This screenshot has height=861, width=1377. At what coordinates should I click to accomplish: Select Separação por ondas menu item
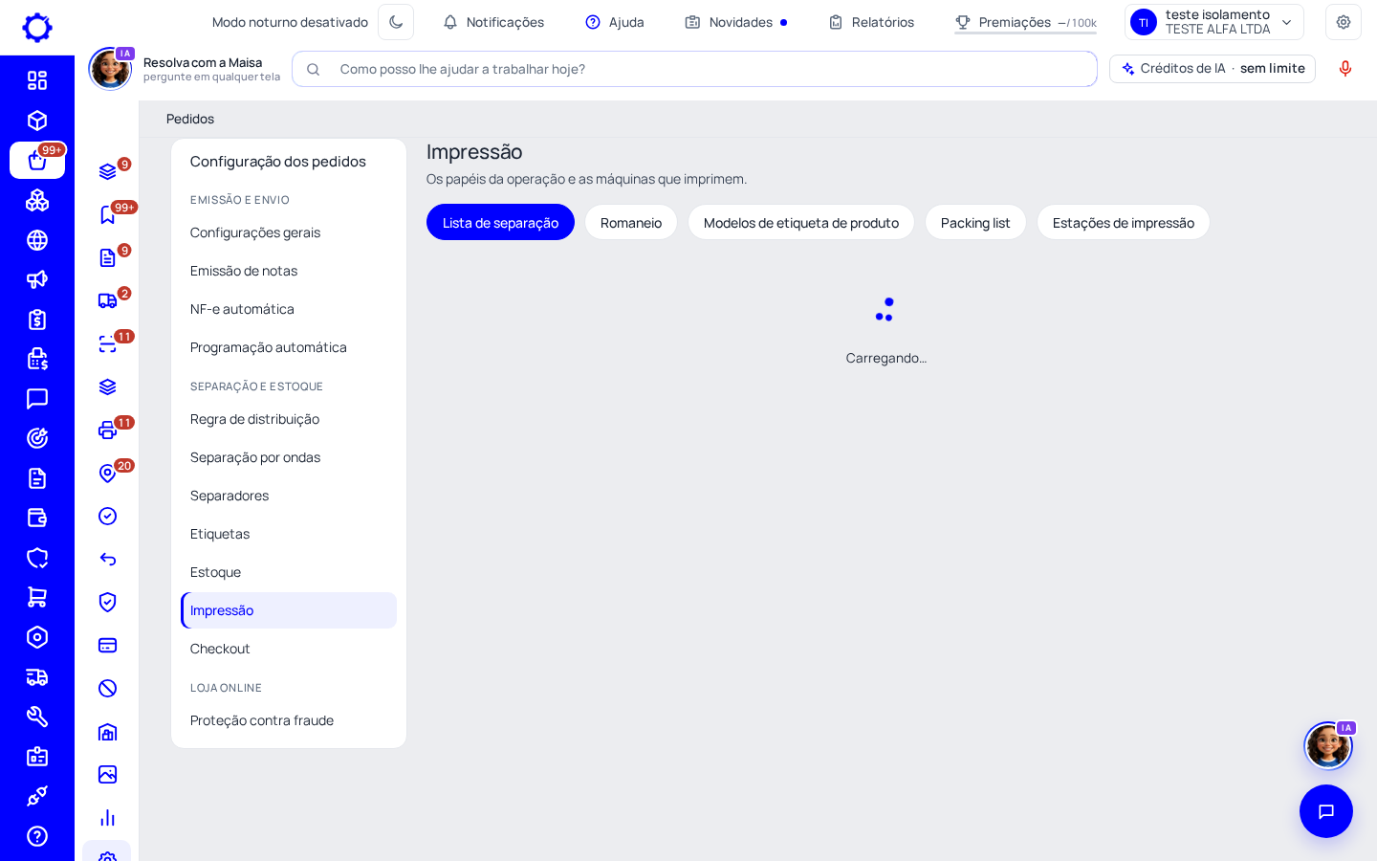pyautogui.click(x=289, y=457)
